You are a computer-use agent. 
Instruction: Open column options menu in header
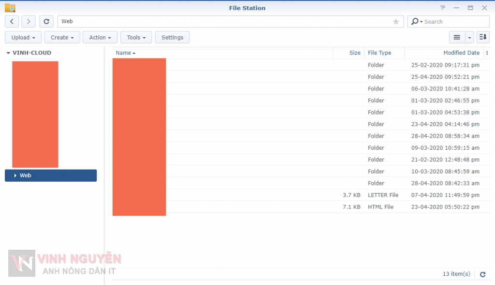[x=487, y=53]
